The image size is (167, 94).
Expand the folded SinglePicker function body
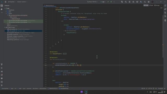click(x=65, y=54)
